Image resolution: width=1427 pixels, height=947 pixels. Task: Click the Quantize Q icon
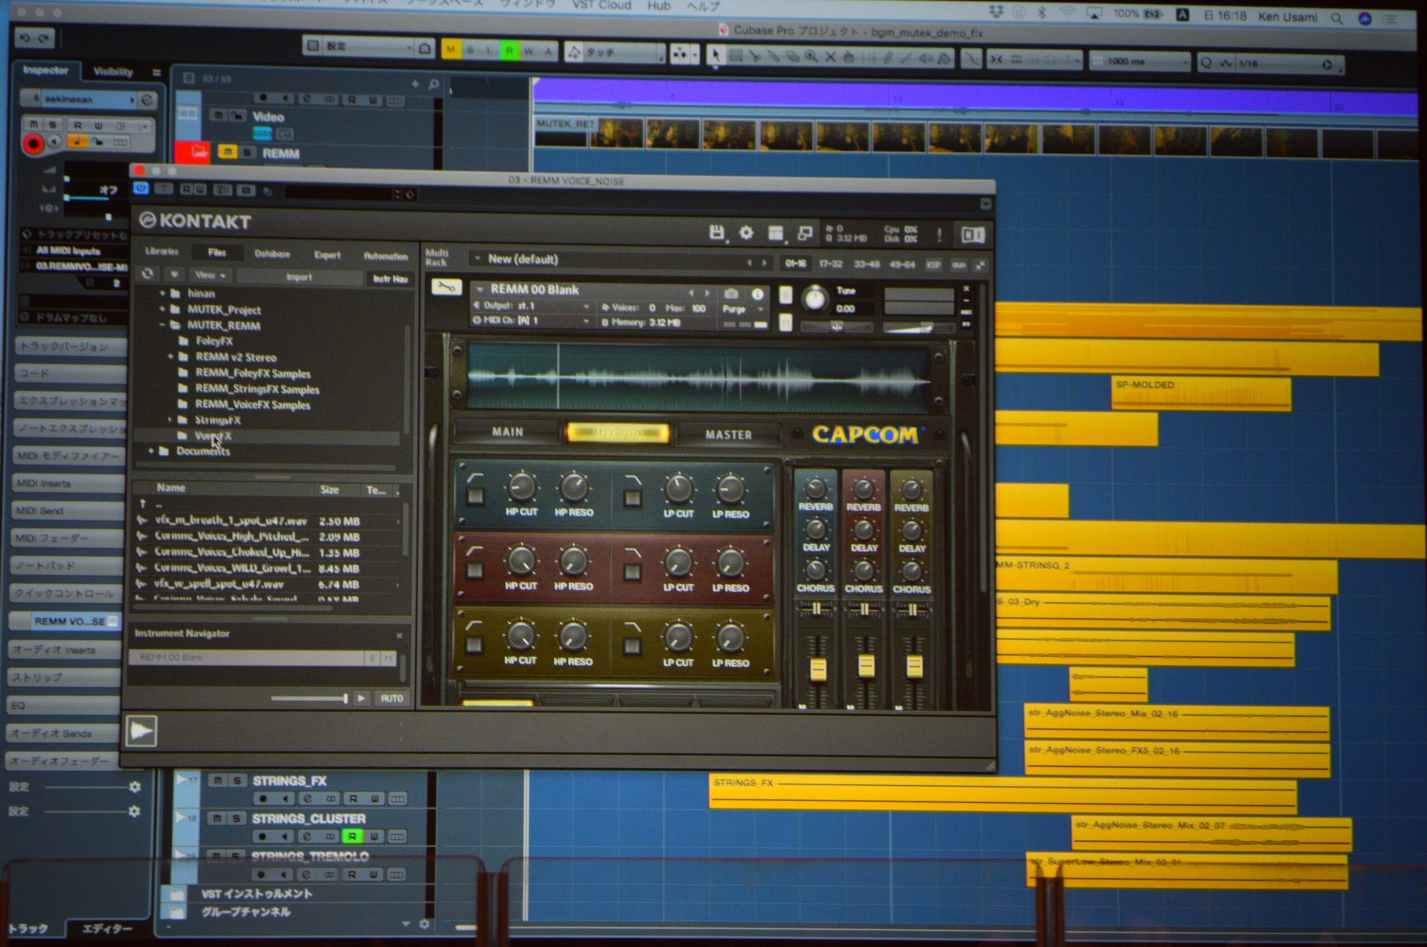click(1206, 63)
